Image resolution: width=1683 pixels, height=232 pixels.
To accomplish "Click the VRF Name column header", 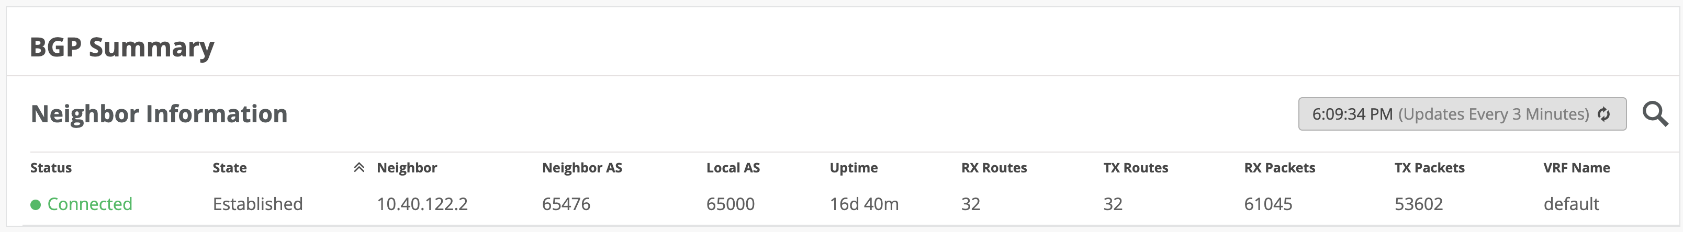I will (x=1577, y=168).
